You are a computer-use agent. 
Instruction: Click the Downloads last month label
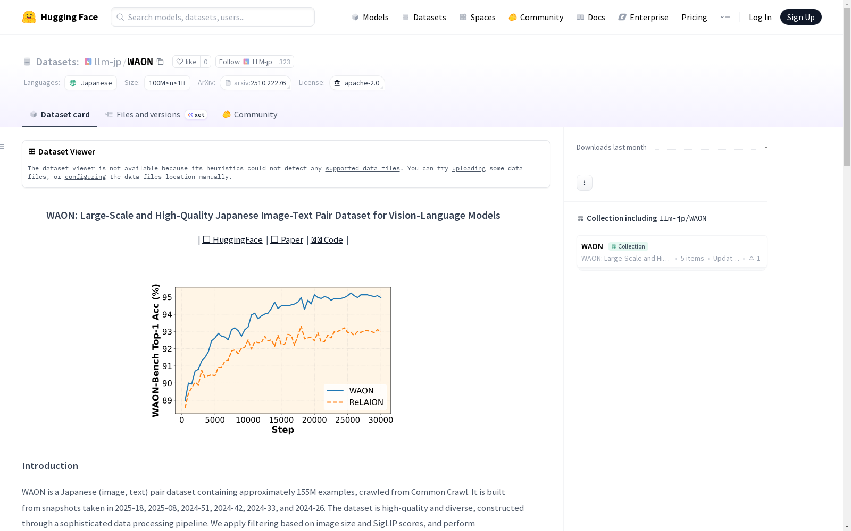[x=612, y=147]
